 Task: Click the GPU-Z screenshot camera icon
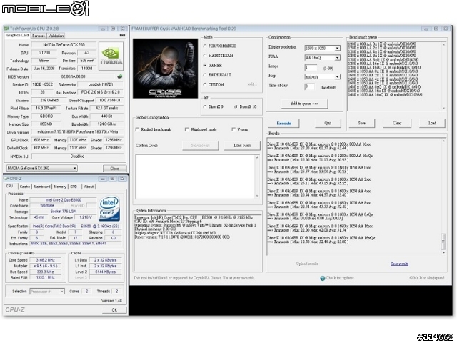coord(122,35)
